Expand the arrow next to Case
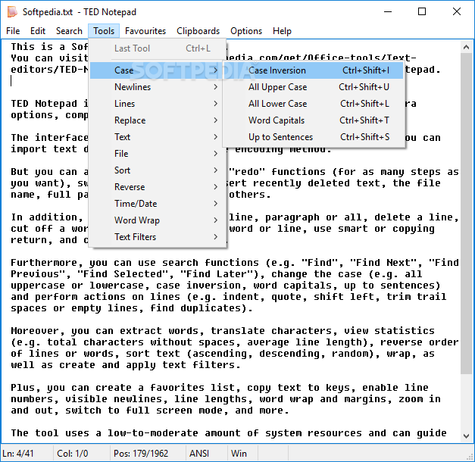 click(x=215, y=70)
